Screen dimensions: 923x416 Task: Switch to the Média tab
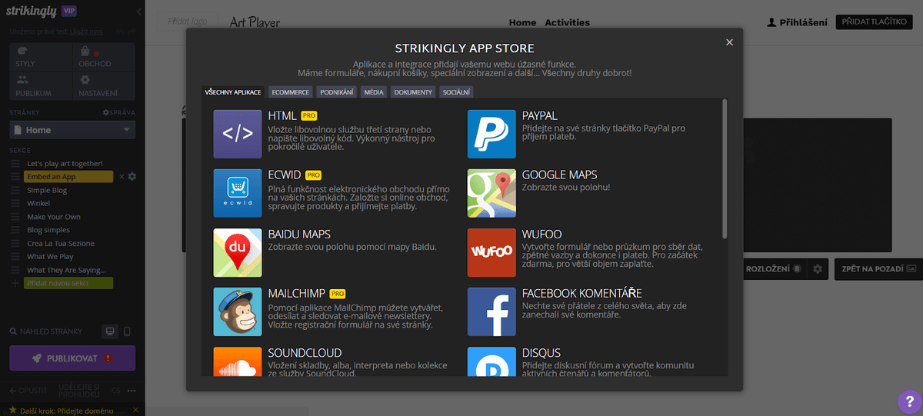375,92
